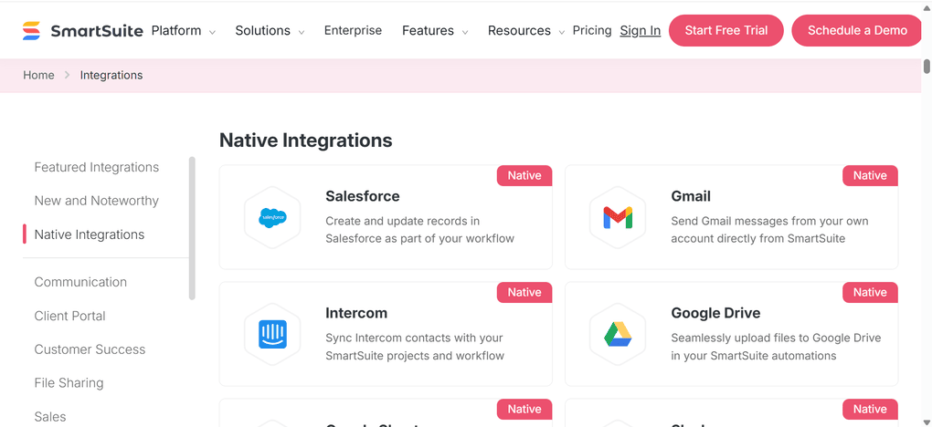The height and width of the screenshot is (427, 932).
Task: Click the Native badge on the Google Drive card
Action: pyautogui.click(x=870, y=292)
